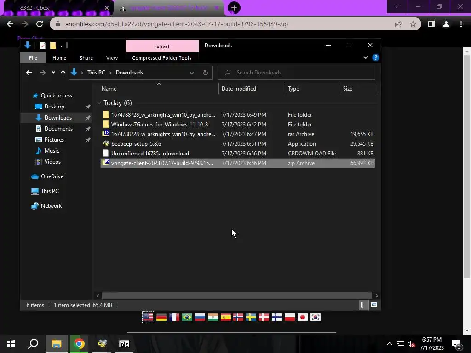Select the beebeep-setup-5.8.6 application
471x353 pixels.
click(x=237, y=144)
